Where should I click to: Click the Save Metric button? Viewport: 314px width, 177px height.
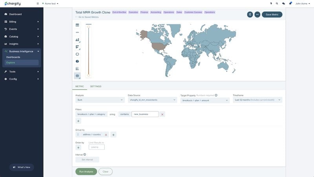(272, 14)
